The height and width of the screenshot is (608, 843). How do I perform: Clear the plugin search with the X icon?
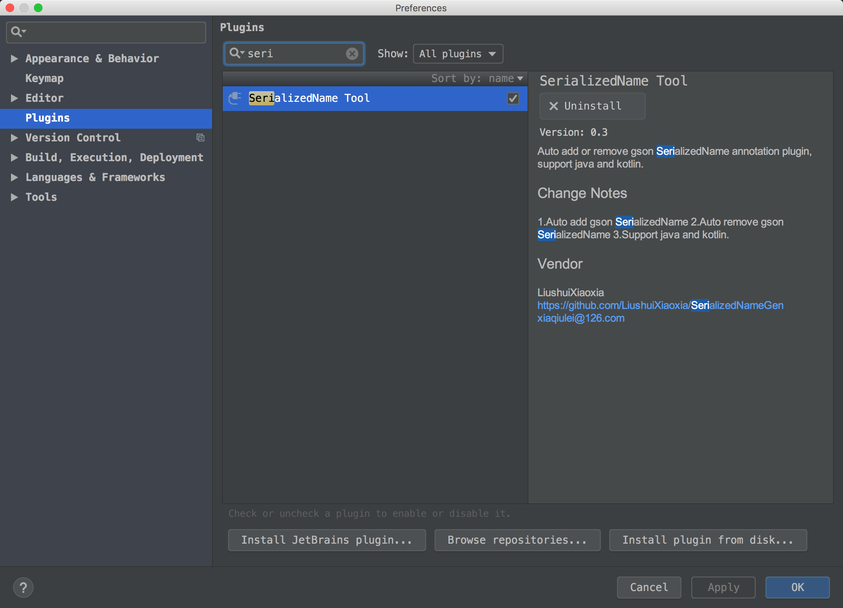[351, 53]
